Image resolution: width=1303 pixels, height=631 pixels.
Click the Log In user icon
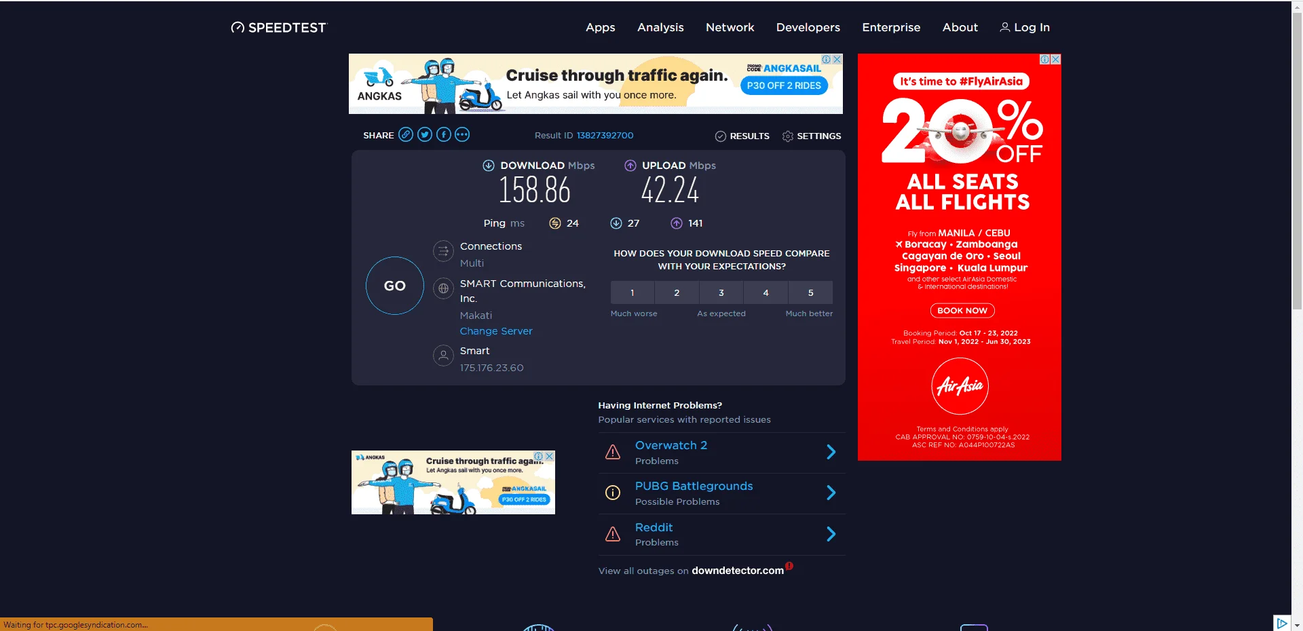pos(1005,27)
